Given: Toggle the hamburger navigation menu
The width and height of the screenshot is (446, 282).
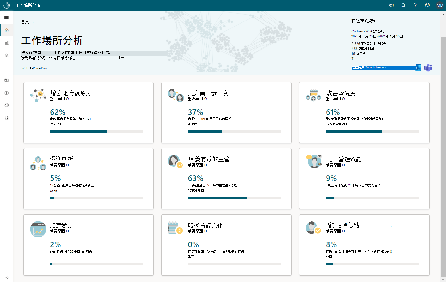Looking at the screenshot, I should (6, 18).
